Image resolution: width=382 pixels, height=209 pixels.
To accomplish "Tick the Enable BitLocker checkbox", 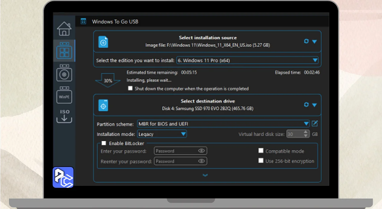I will pyautogui.click(x=104, y=143).
